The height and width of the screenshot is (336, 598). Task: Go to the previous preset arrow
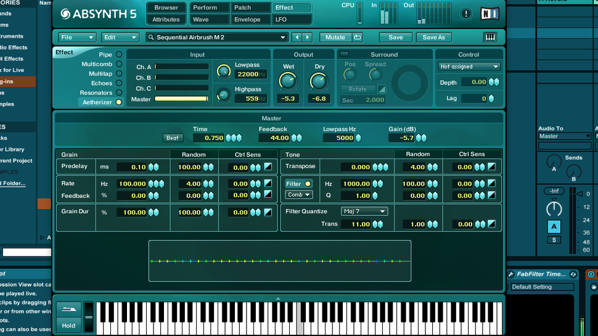[297, 38]
